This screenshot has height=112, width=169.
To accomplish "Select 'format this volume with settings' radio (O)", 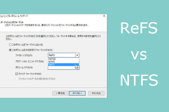I will coord(10,50).
